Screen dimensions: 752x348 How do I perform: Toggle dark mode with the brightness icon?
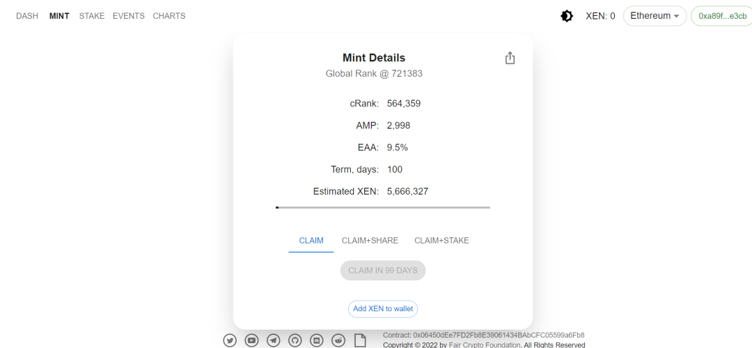pos(566,16)
